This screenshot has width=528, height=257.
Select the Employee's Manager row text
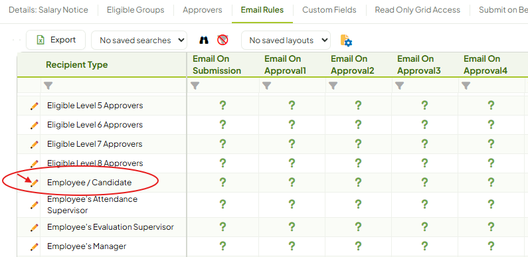click(86, 246)
